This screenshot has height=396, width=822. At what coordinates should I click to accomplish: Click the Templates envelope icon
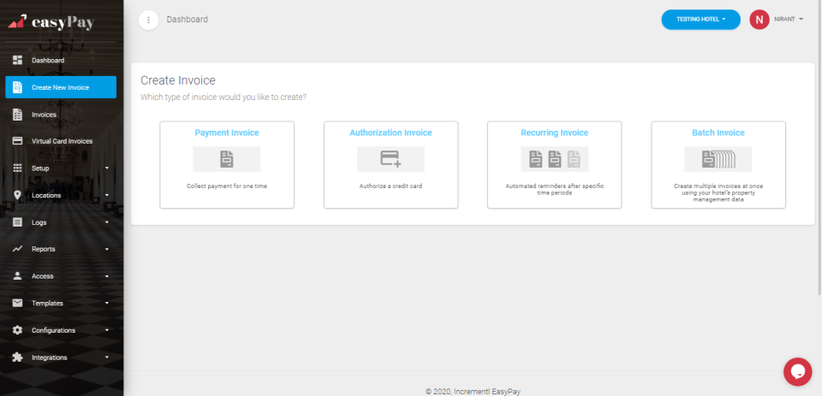(17, 303)
